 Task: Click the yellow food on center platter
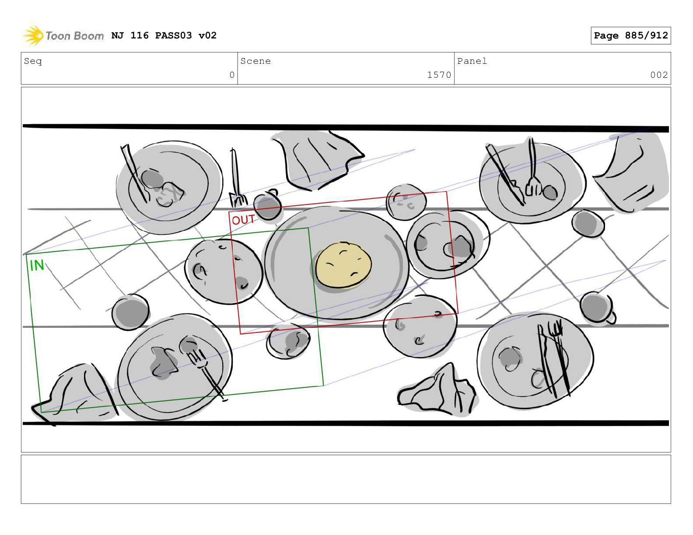tap(343, 265)
